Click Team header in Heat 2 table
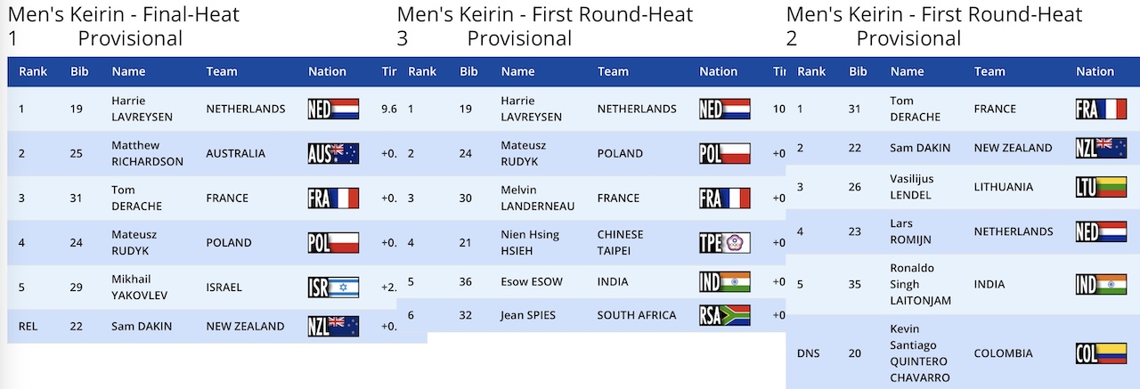The image size is (1140, 389). click(989, 71)
